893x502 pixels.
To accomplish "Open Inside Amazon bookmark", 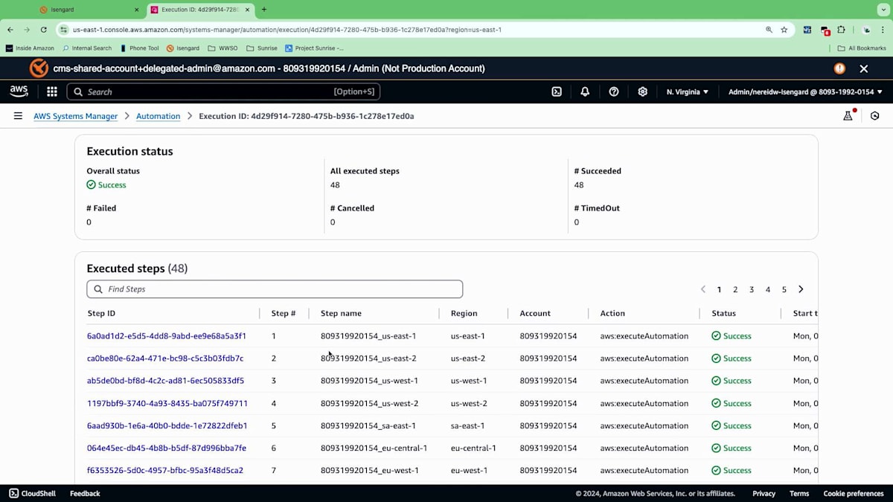I will pos(30,48).
